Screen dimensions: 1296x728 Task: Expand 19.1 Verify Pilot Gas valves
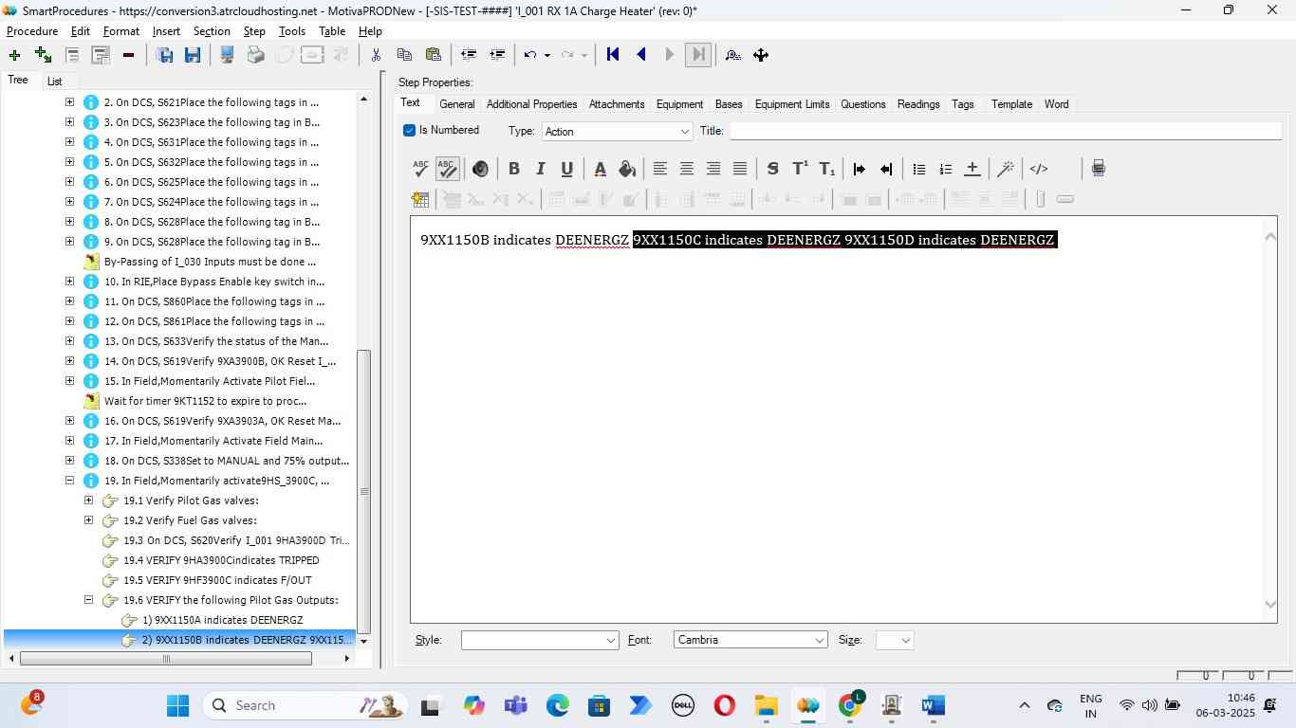pos(88,500)
